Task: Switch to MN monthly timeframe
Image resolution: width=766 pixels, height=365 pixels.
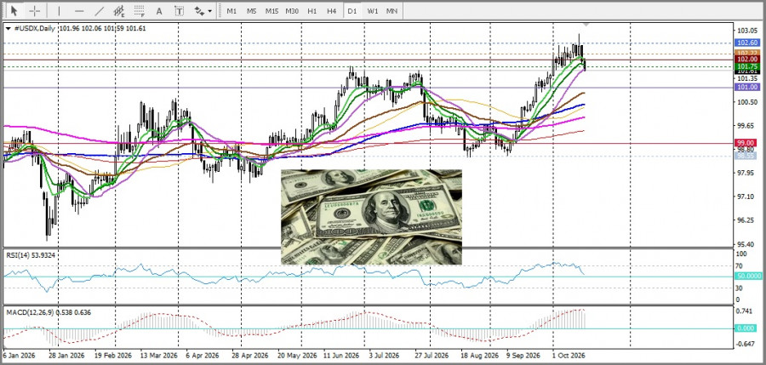Action: coord(392,11)
